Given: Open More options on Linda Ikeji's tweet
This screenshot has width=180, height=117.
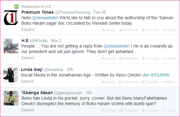Looking at the screenshot, I should pyautogui.click(x=168, y=82).
